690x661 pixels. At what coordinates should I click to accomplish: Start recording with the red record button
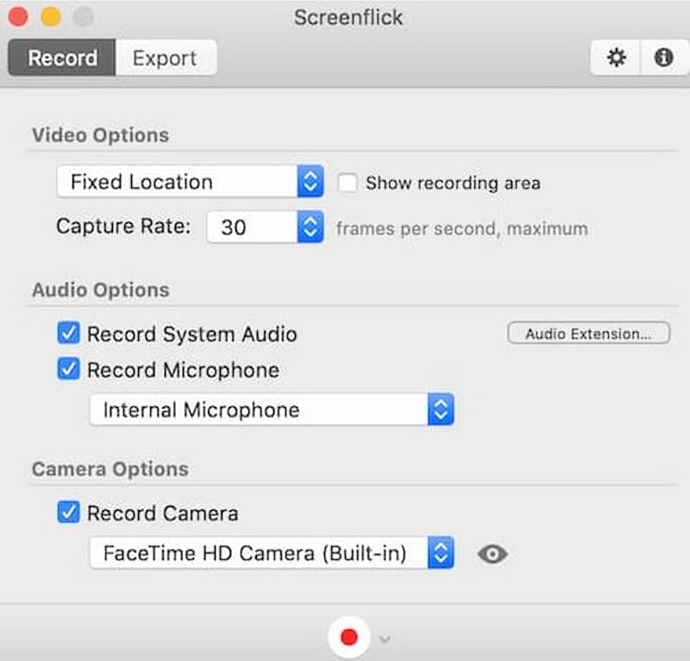click(x=348, y=638)
